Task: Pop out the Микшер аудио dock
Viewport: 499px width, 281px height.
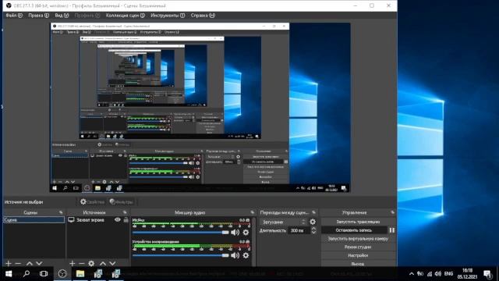Action: click(x=253, y=212)
